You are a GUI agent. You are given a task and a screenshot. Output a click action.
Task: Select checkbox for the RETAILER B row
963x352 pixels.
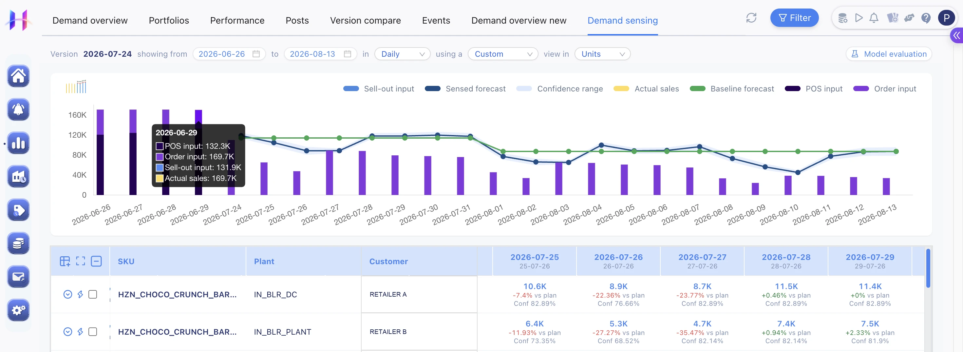click(x=93, y=332)
